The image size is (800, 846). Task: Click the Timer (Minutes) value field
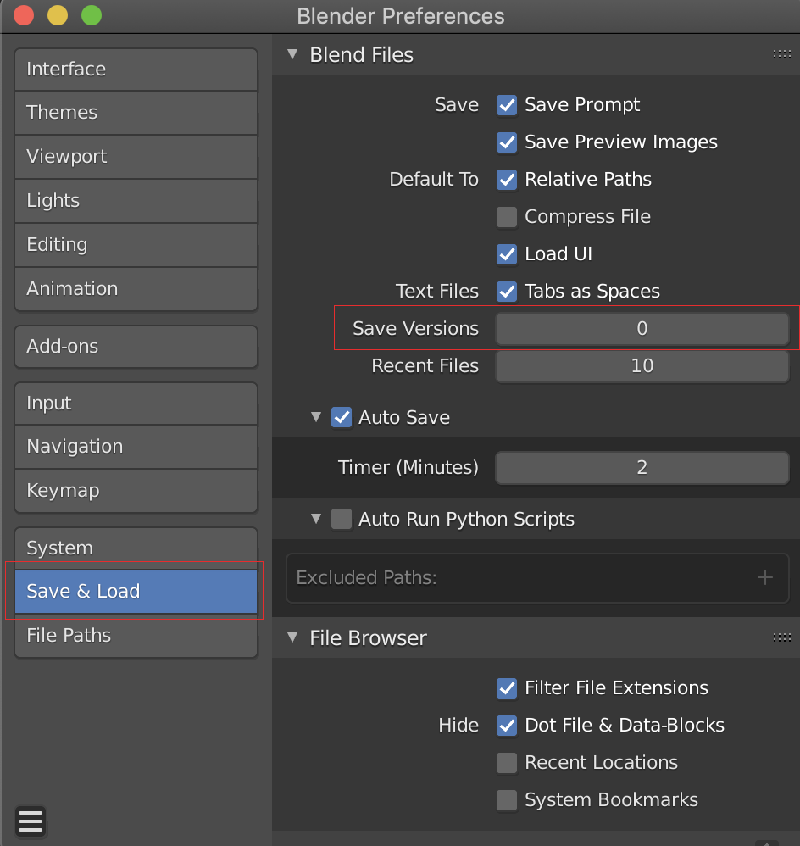(x=642, y=467)
